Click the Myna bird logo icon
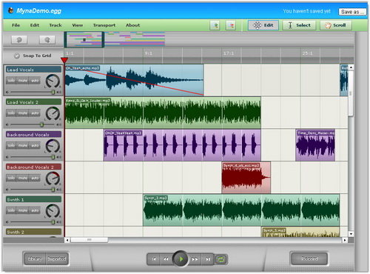 [x=10, y=10]
